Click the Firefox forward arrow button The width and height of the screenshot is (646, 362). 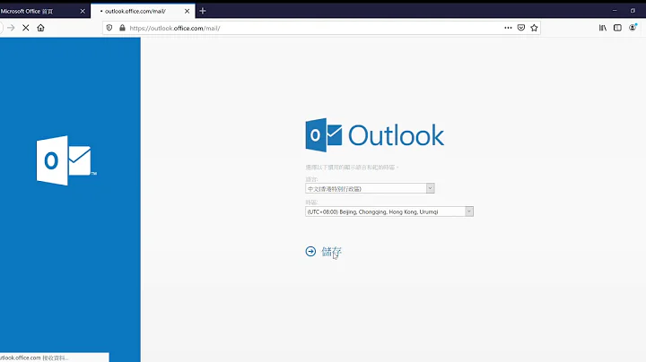tap(11, 28)
